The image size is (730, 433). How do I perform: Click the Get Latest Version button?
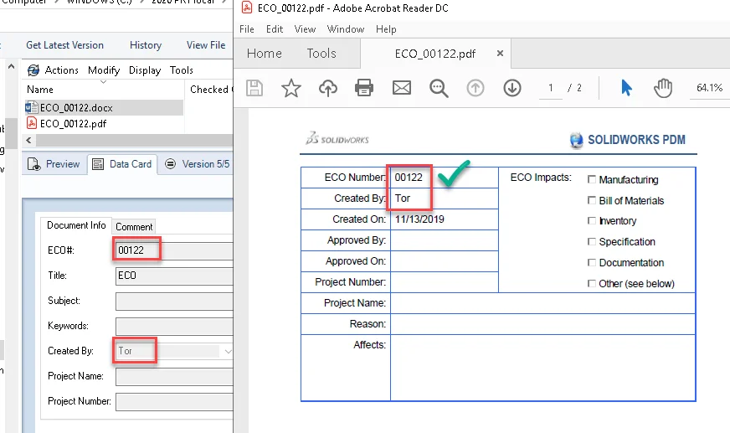point(64,45)
